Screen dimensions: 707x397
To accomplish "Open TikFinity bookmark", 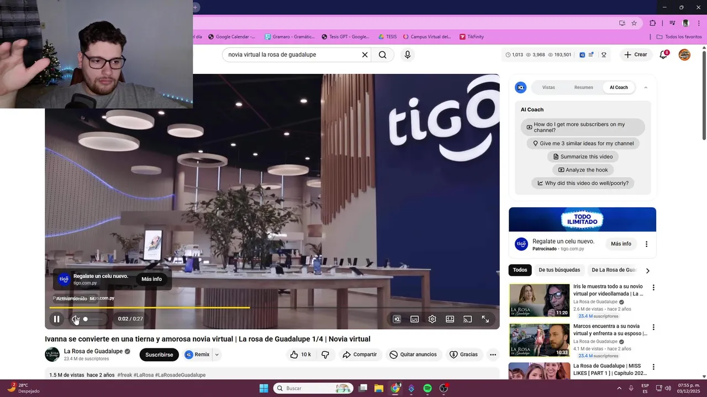I will [471, 36].
